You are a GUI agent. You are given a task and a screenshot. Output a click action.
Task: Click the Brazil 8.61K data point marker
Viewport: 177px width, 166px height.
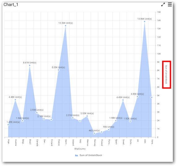(x=30, y=65)
